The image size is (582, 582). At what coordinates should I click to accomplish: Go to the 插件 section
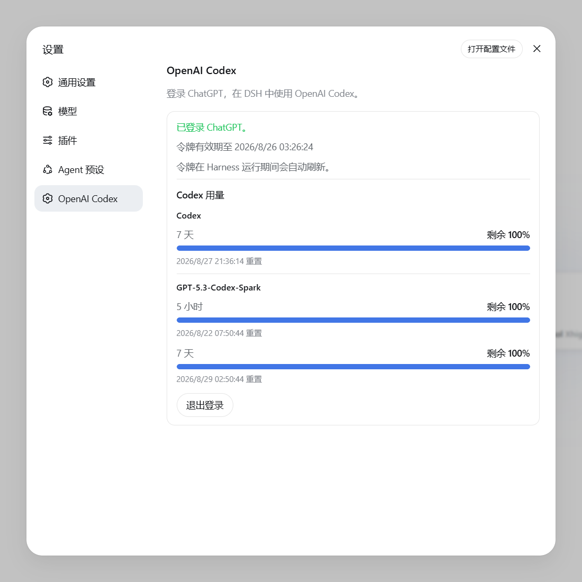click(x=88, y=140)
